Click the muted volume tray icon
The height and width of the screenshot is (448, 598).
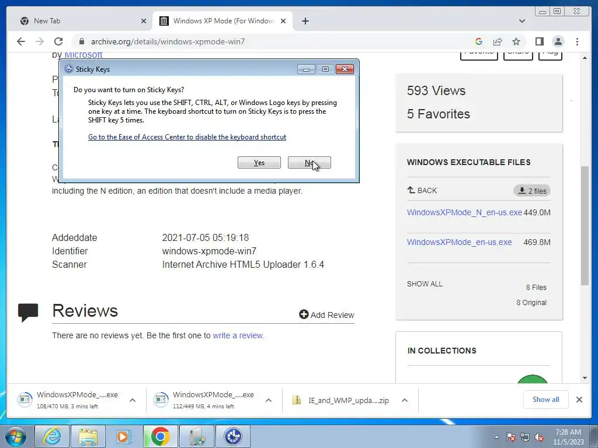539,437
